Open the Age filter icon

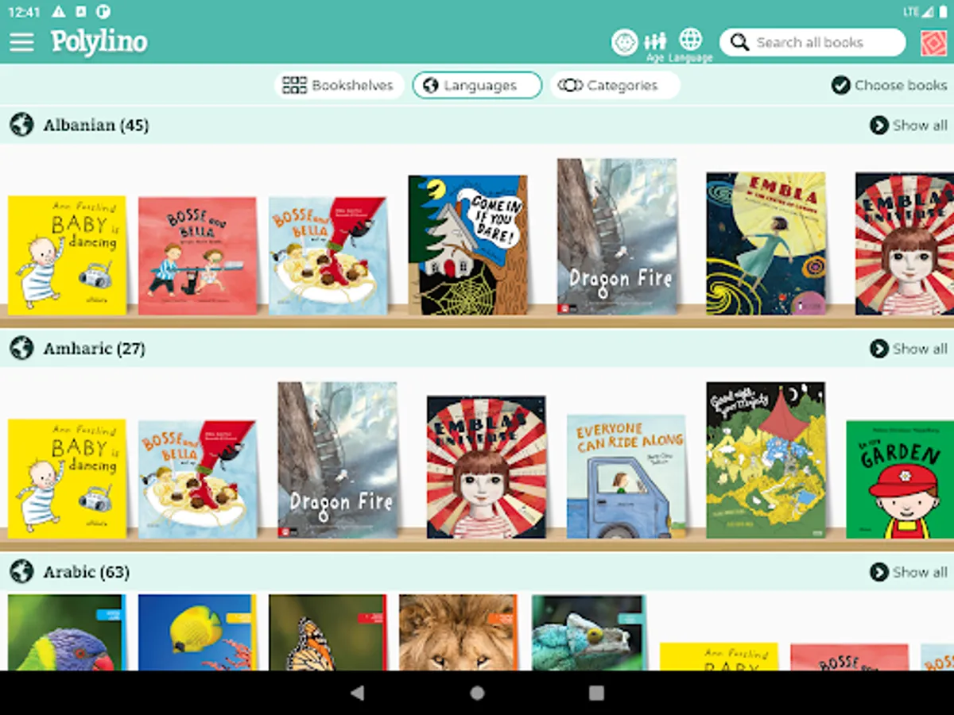click(x=655, y=45)
